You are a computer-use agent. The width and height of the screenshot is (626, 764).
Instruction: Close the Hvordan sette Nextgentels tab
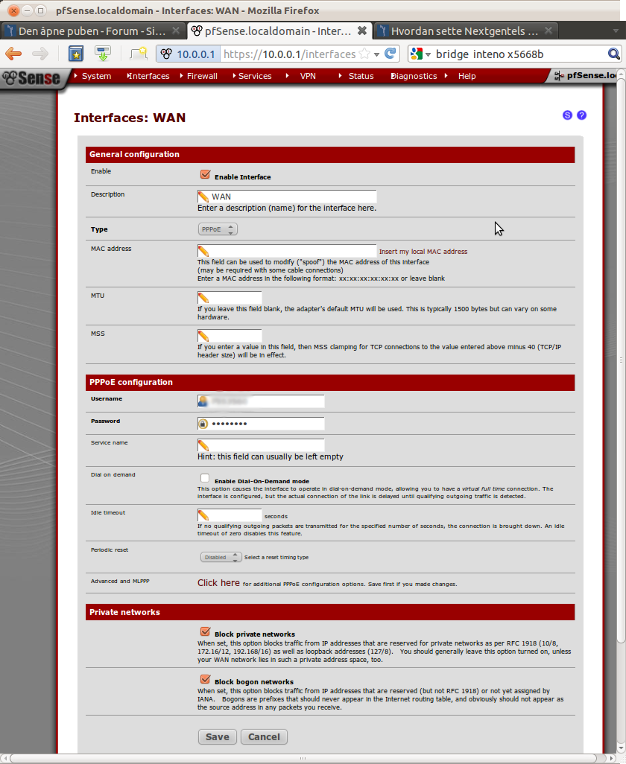coord(548,31)
